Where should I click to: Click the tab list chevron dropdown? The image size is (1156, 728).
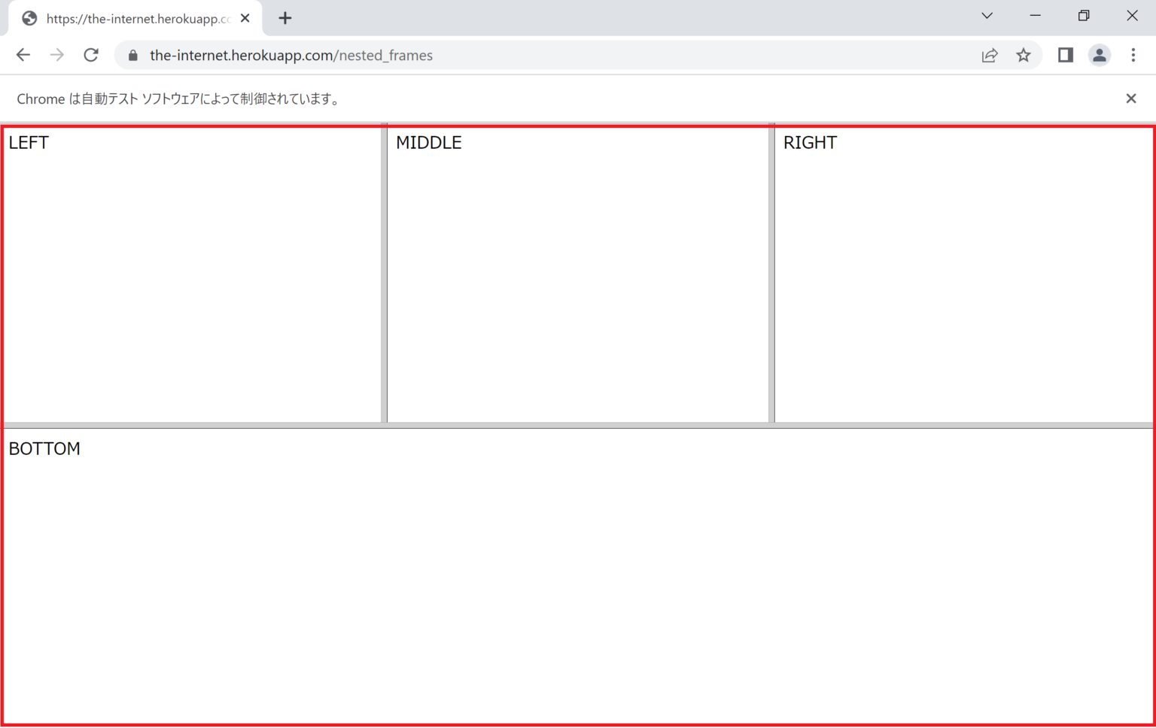pyautogui.click(x=987, y=15)
